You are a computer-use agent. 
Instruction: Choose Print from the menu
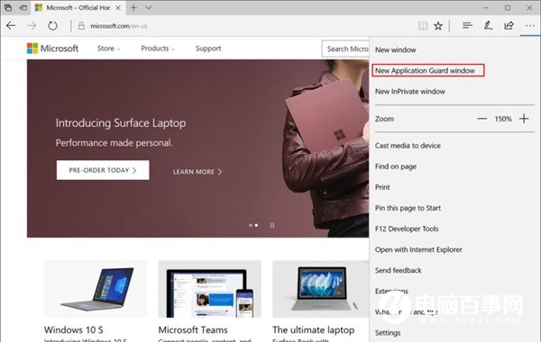pos(382,187)
